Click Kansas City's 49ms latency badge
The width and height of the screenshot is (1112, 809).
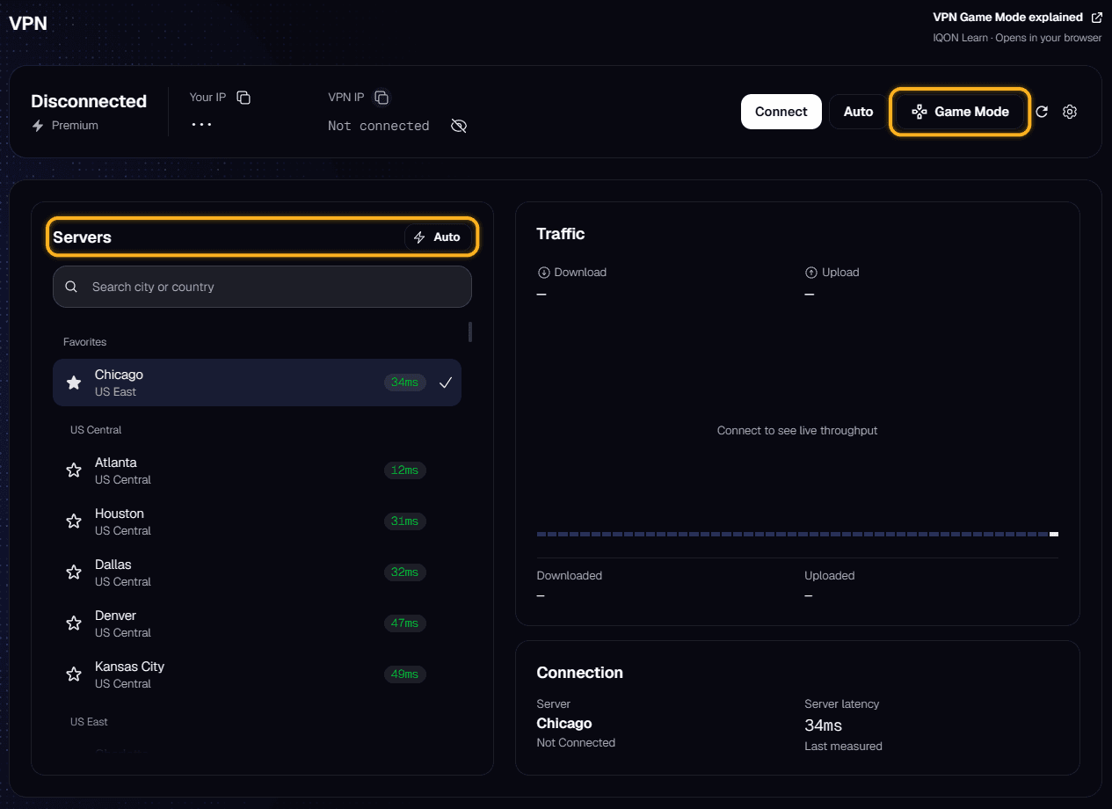pyautogui.click(x=405, y=674)
